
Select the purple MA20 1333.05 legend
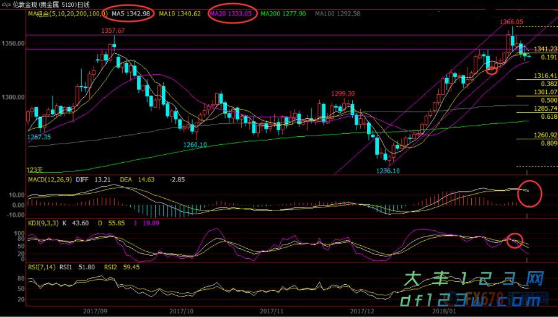click(x=231, y=14)
